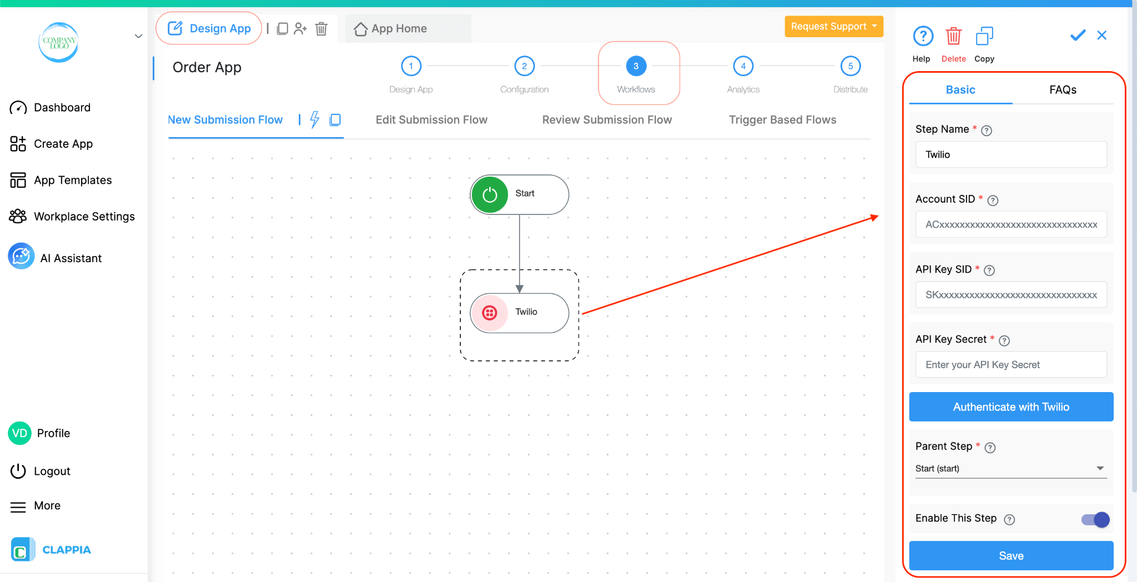The image size is (1137, 582).
Task: Click the green Start power icon
Action: [490, 195]
